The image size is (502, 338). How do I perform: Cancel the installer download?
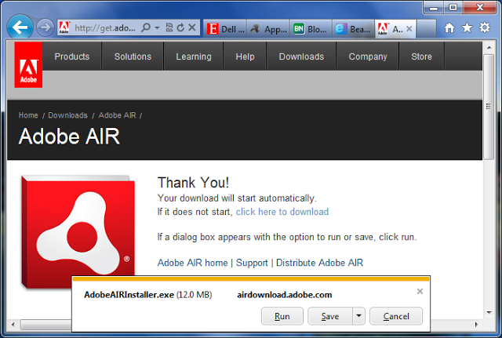(x=396, y=316)
